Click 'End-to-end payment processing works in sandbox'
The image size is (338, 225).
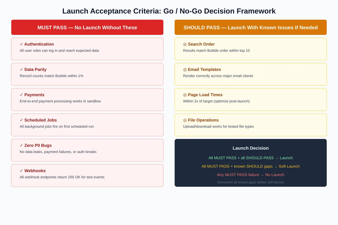tap(60, 101)
